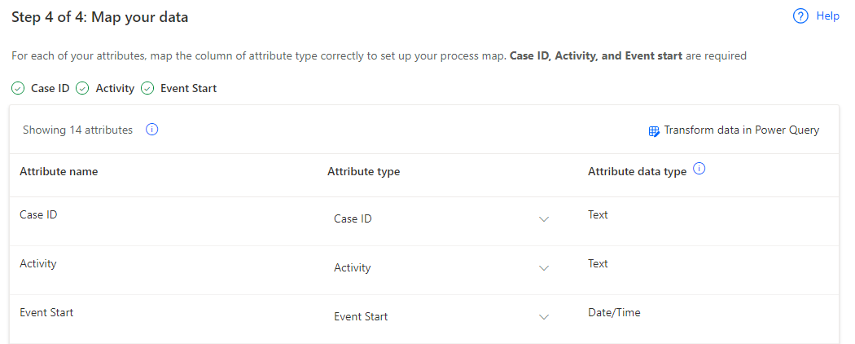Click the Showing 14 attributes label

pos(77,130)
